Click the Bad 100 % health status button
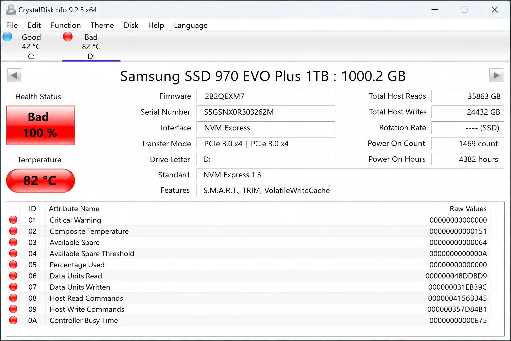 click(41, 125)
